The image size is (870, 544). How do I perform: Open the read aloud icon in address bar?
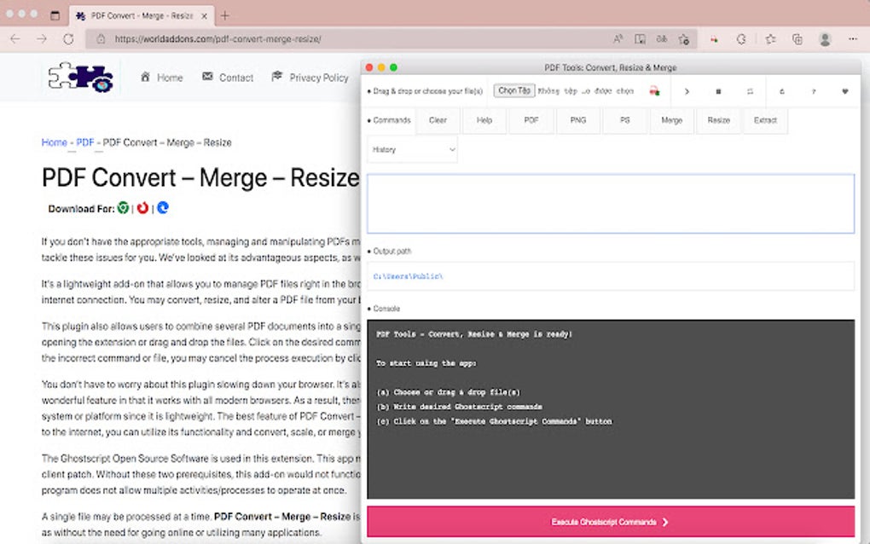point(618,39)
